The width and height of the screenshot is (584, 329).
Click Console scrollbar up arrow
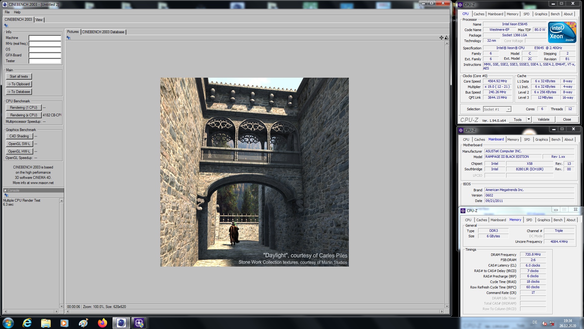pos(61,201)
